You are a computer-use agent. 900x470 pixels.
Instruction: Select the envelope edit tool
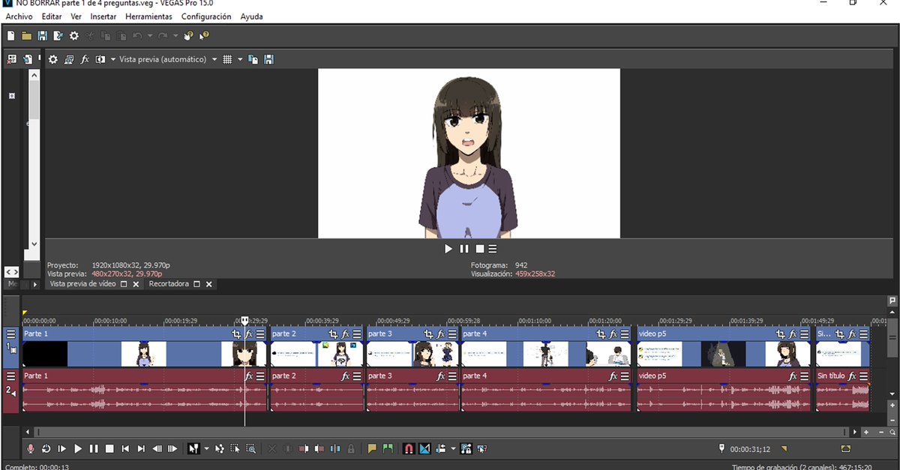[x=220, y=448]
